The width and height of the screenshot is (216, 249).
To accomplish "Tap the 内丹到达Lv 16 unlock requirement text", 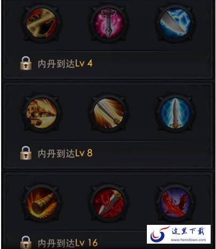I will 68,243.
